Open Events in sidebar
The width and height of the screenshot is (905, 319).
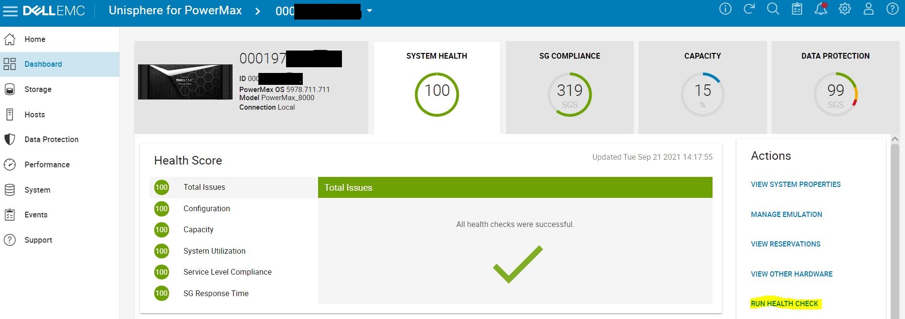60,215
